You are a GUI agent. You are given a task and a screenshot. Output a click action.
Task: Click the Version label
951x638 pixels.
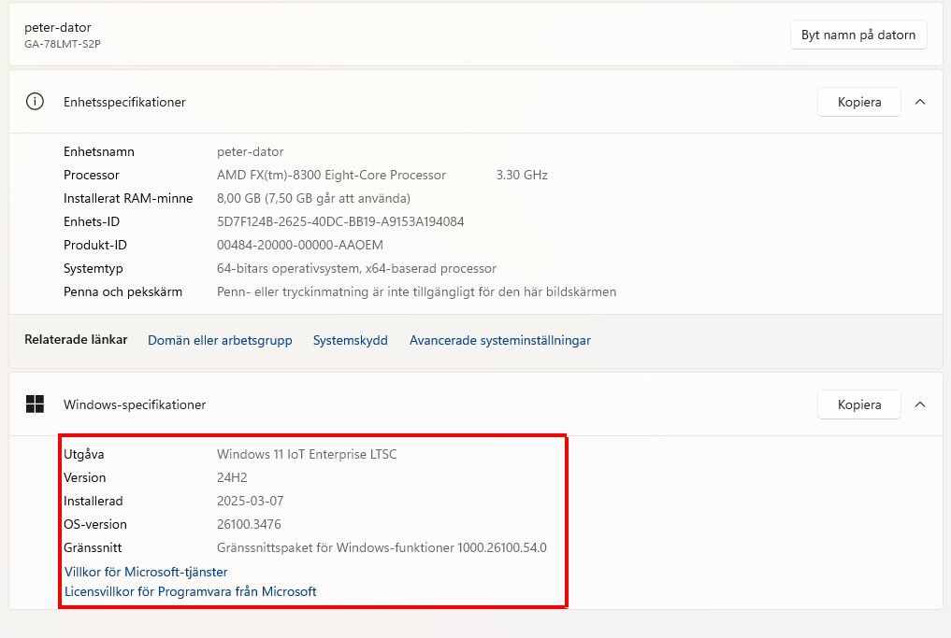click(84, 477)
